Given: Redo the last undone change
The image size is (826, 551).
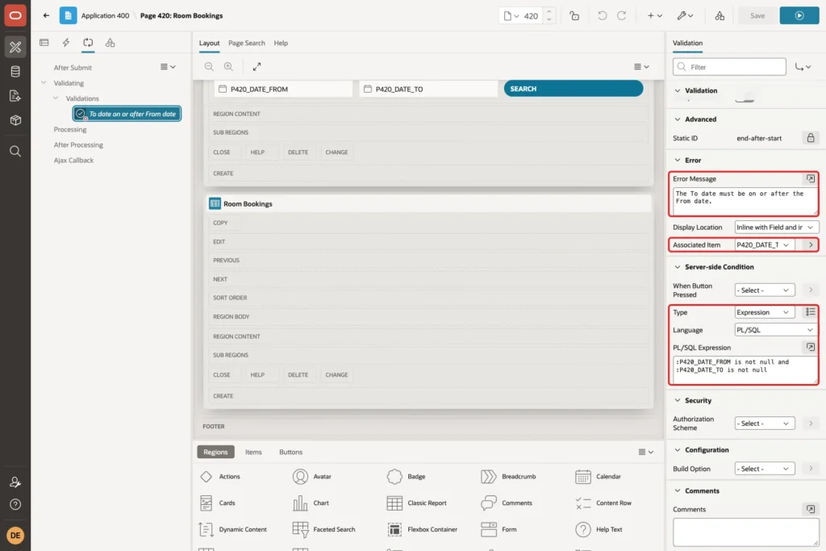Looking at the screenshot, I should click(x=622, y=16).
